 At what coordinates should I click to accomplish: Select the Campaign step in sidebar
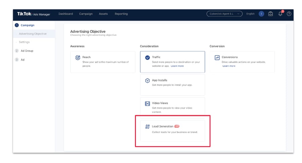(x=28, y=25)
